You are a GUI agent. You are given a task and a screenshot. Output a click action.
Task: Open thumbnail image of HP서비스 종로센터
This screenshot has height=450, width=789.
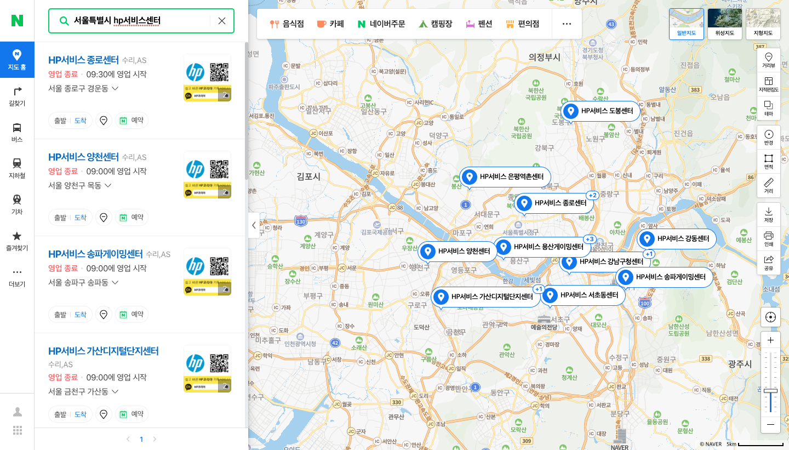point(207,78)
